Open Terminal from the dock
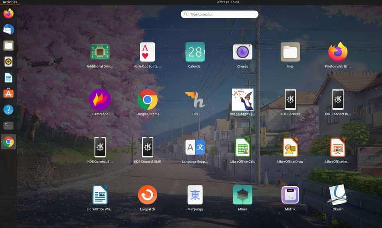Image resolution: width=382 pixels, height=228 pixels. pyautogui.click(x=8, y=125)
